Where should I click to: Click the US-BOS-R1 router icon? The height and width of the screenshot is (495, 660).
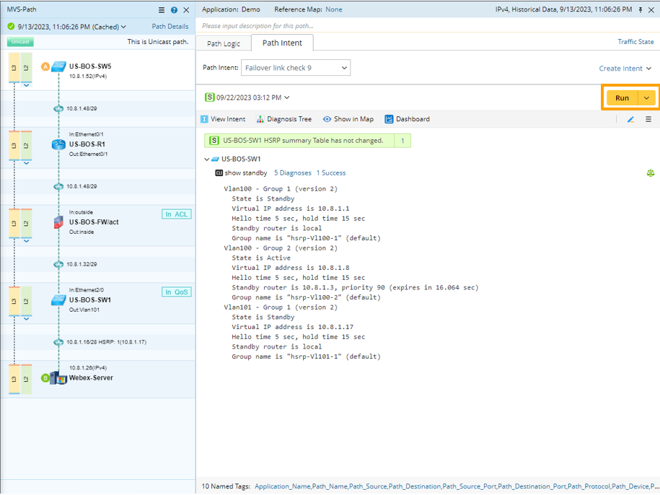pyautogui.click(x=58, y=144)
